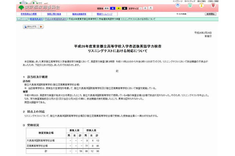Click the 教育庁 text under the date

click(208, 36)
